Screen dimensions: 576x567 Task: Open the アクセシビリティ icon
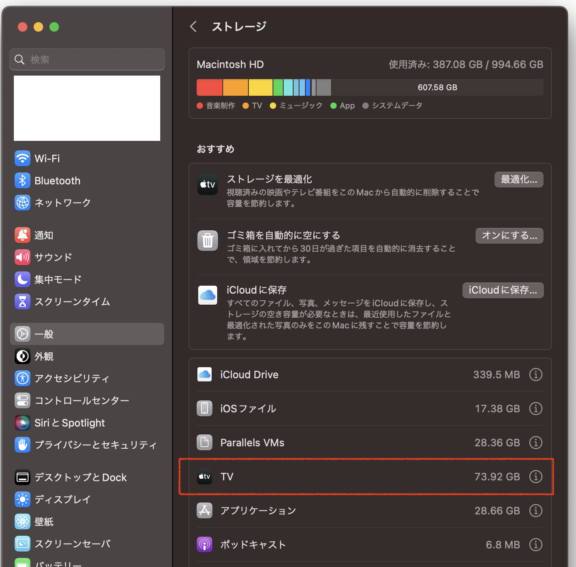click(x=23, y=378)
